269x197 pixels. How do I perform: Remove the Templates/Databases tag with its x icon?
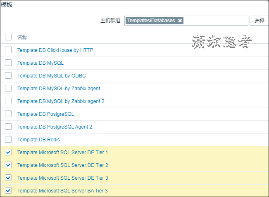click(x=180, y=21)
